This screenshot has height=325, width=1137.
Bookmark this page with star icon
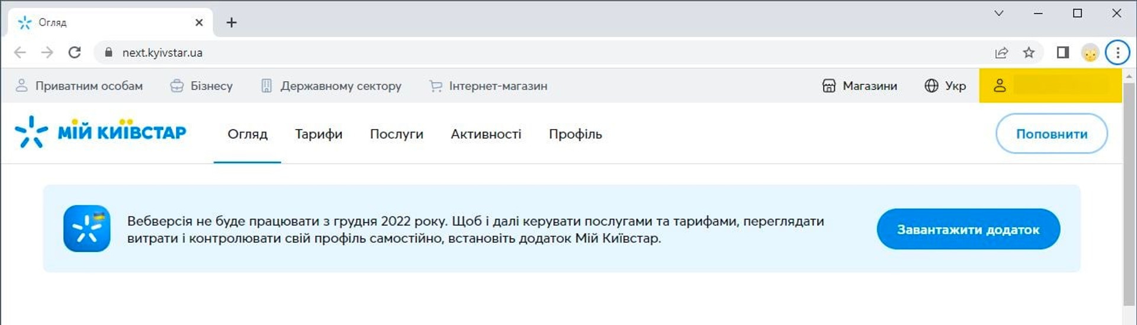1029,53
